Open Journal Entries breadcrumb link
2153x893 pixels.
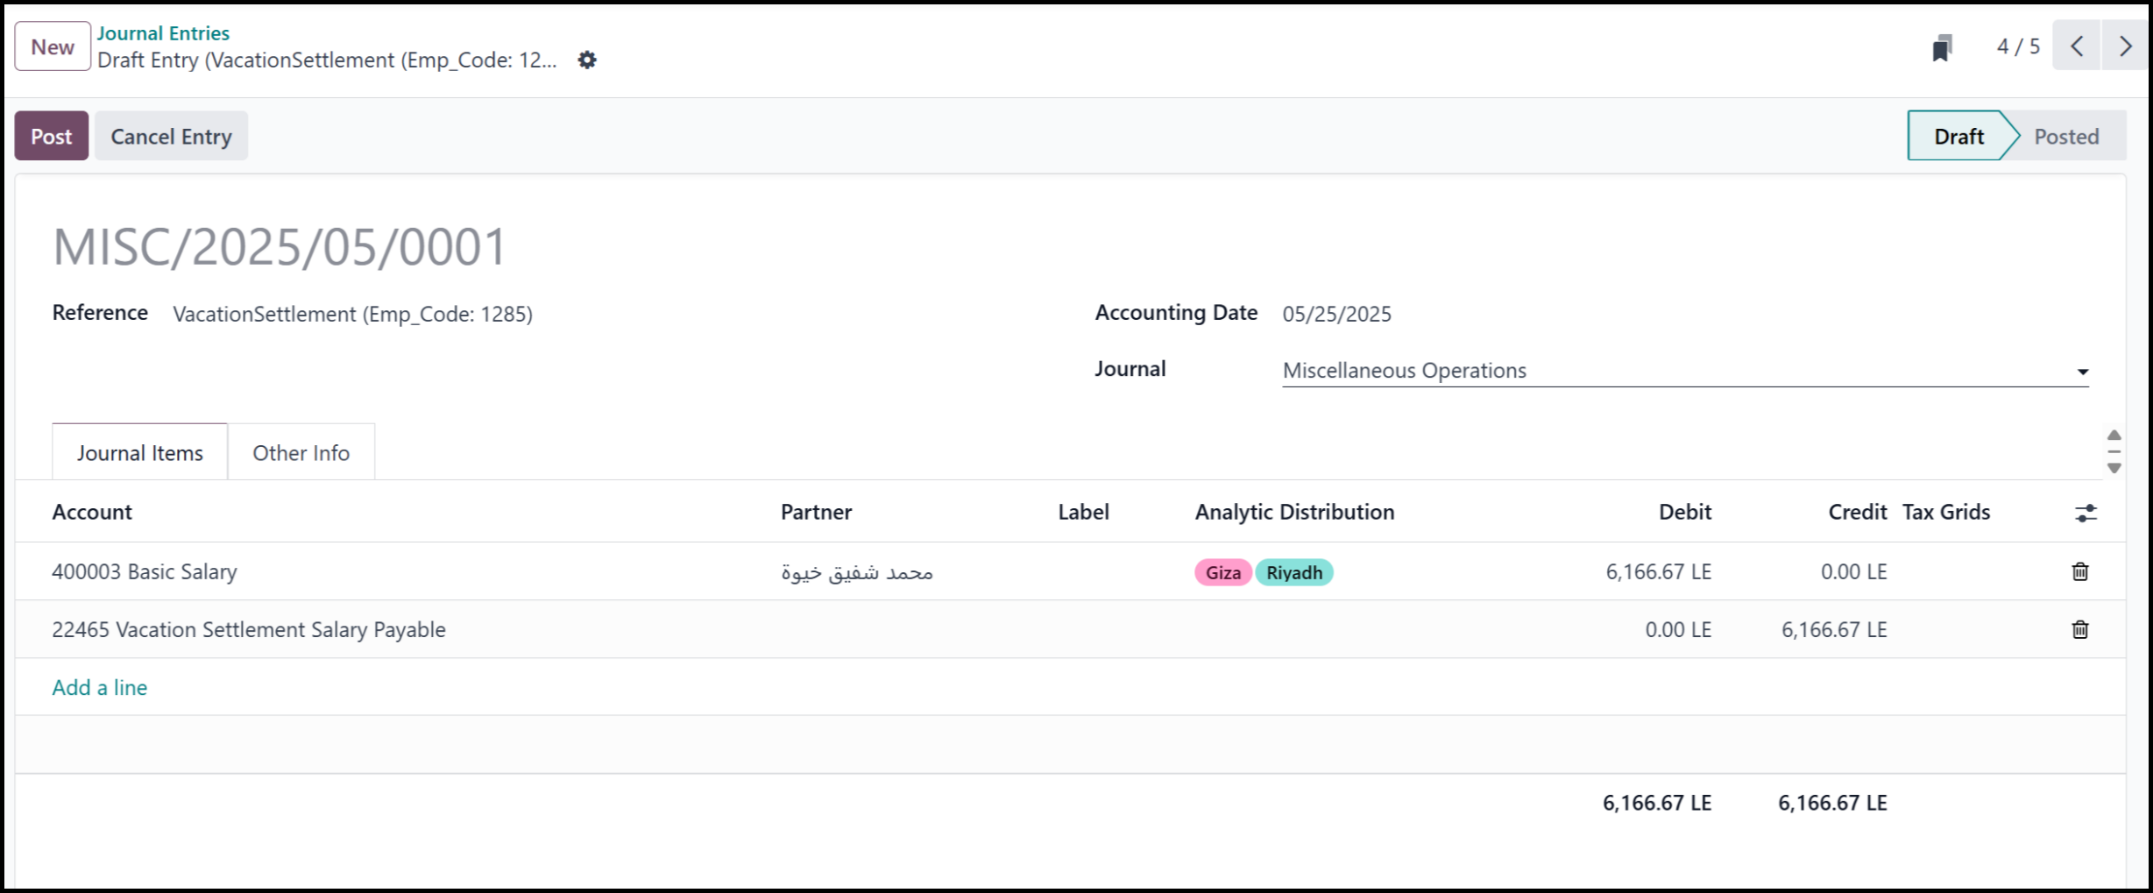pyautogui.click(x=163, y=33)
